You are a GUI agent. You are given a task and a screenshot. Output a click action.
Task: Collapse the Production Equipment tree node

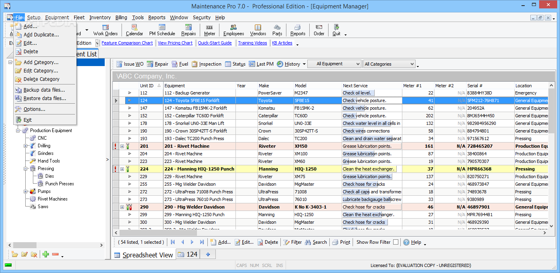[18, 130]
